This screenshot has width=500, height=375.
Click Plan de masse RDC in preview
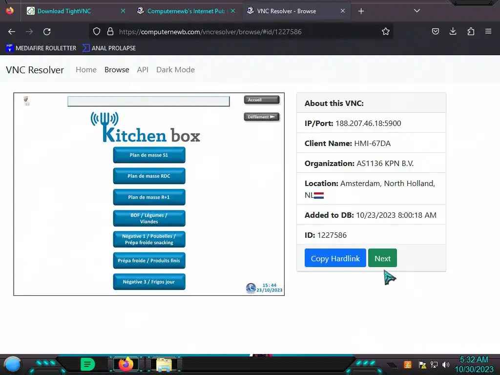(149, 176)
